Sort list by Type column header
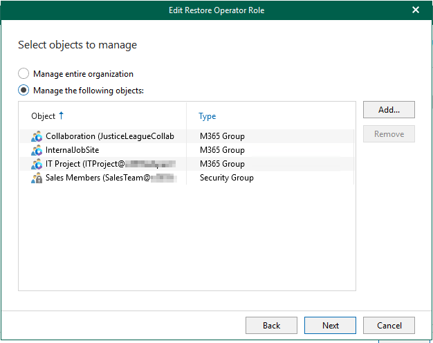 coord(208,116)
